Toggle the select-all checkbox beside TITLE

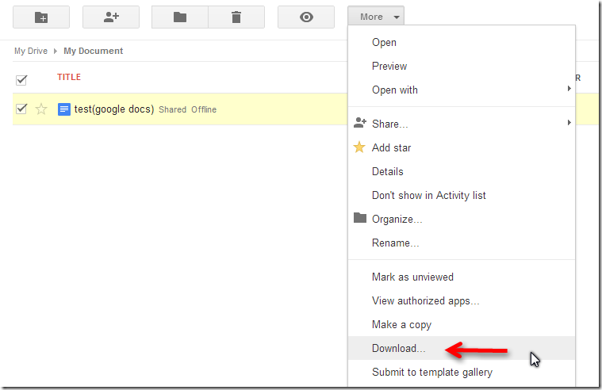point(21,80)
